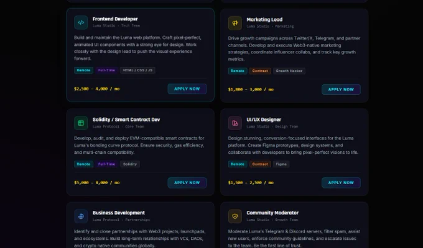This screenshot has width=423, height=248.
Task: Click Full-Time tag on Frontend Developer card
Action: pyautogui.click(x=107, y=70)
